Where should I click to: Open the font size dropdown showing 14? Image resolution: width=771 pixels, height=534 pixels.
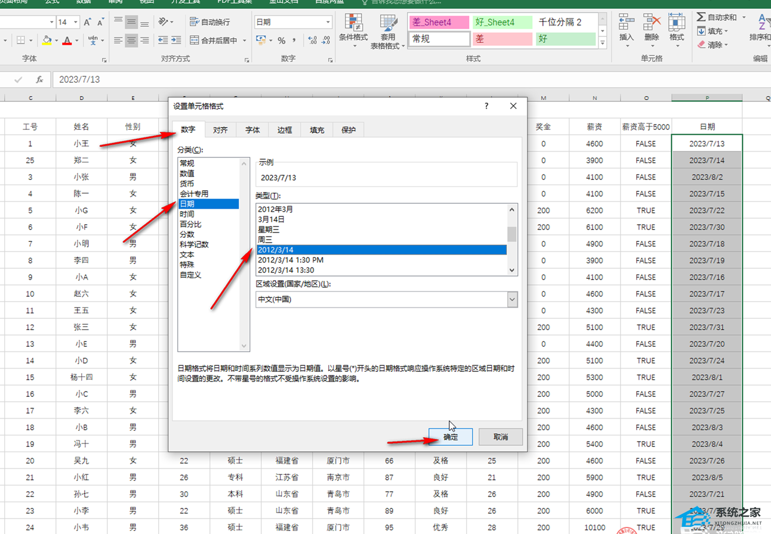(x=76, y=22)
